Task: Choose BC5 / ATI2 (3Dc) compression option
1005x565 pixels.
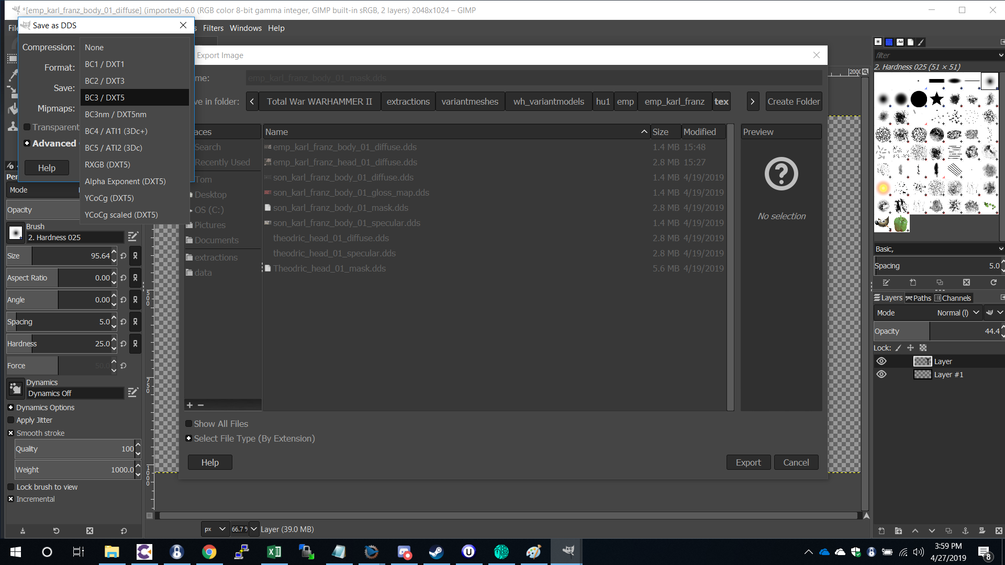Action: (x=114, y=148)
